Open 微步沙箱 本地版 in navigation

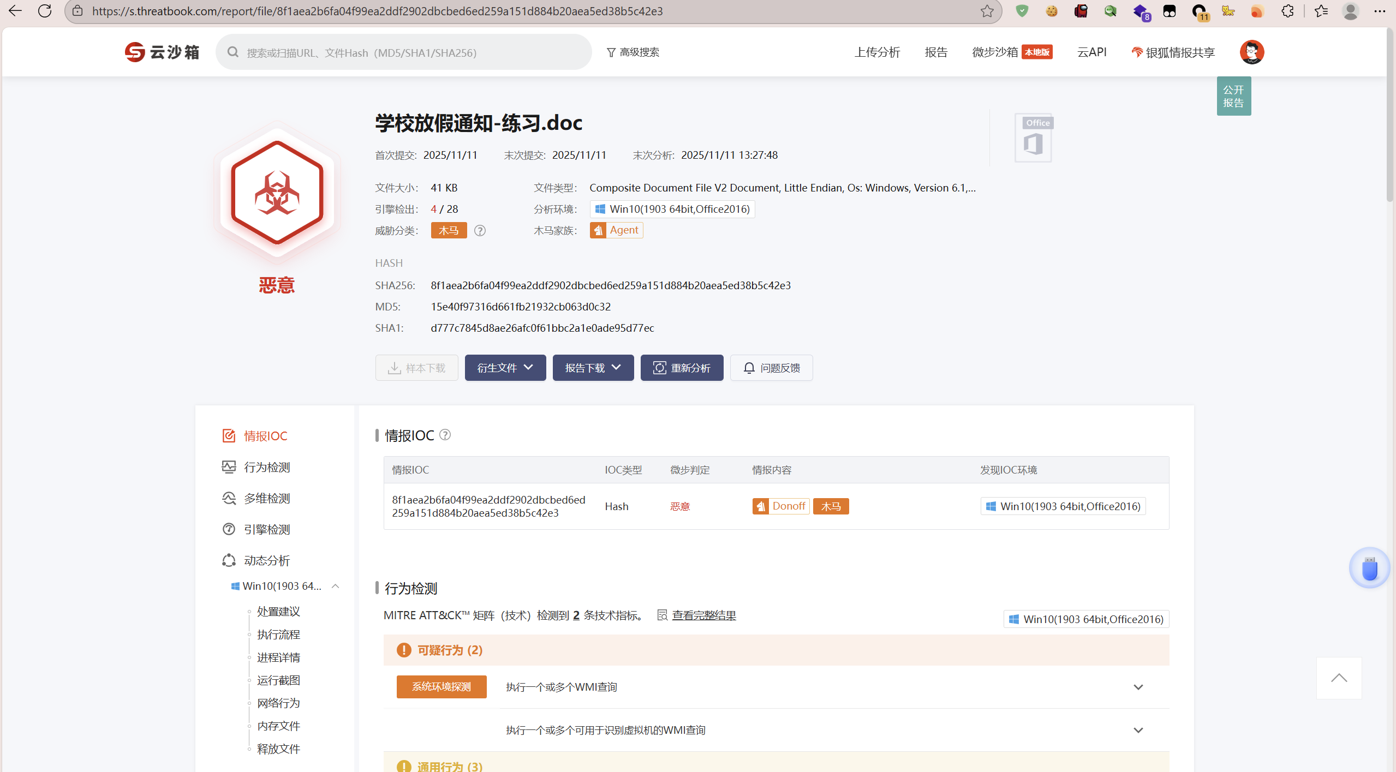1012,52
